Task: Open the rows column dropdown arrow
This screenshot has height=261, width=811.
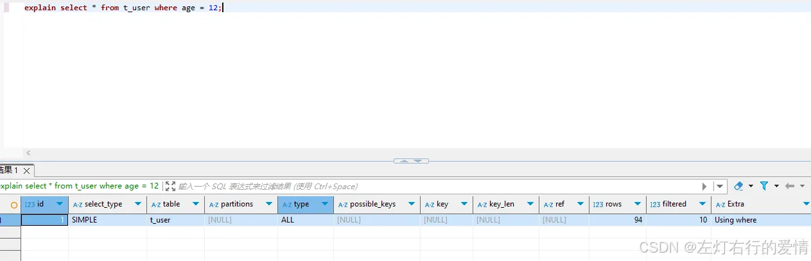Action: point(638,204)
